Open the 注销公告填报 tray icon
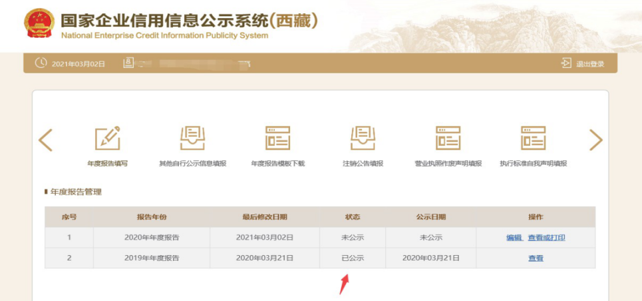Viewport: 642px width, 301px height. point(363,138)
